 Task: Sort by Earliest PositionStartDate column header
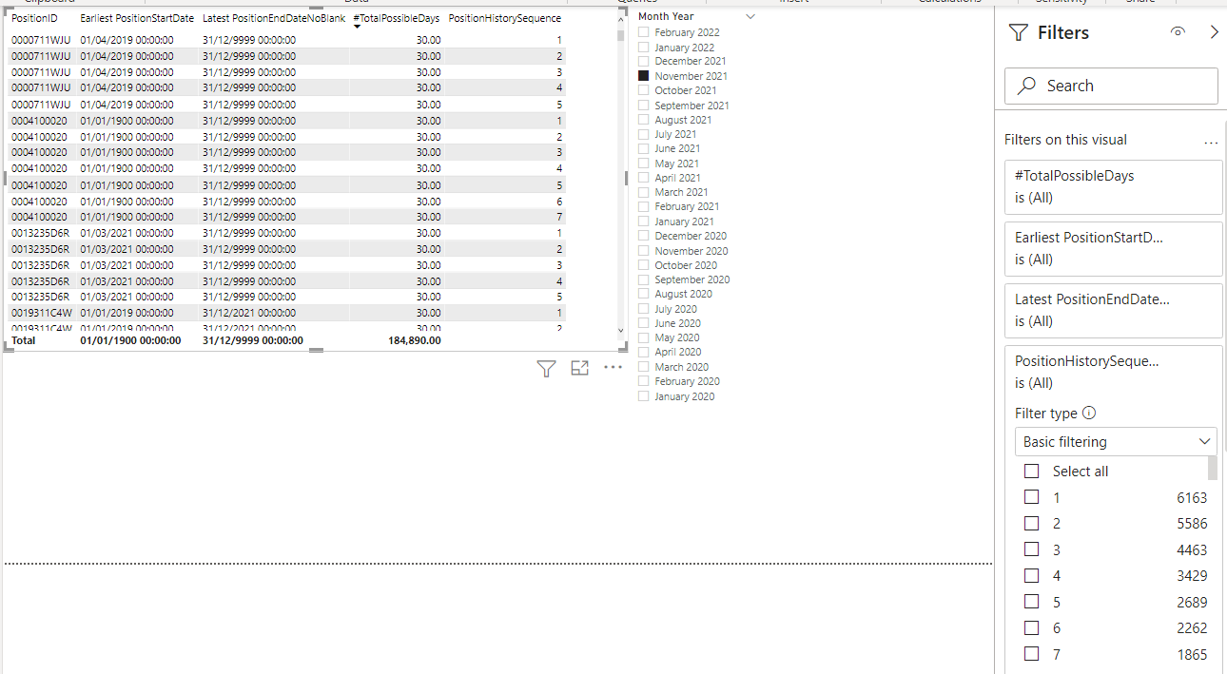tap(137, 18)
